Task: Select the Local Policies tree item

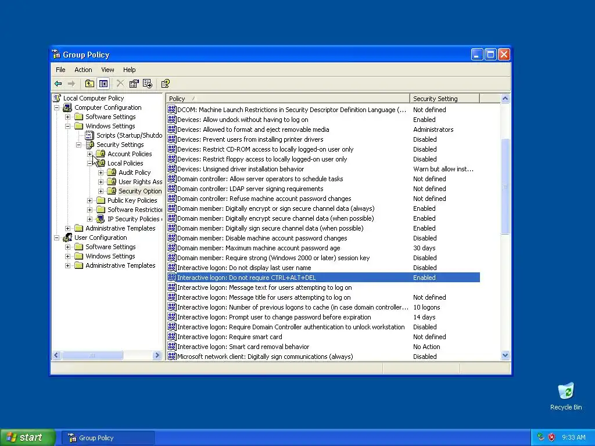Action: [x=126, y=163]
